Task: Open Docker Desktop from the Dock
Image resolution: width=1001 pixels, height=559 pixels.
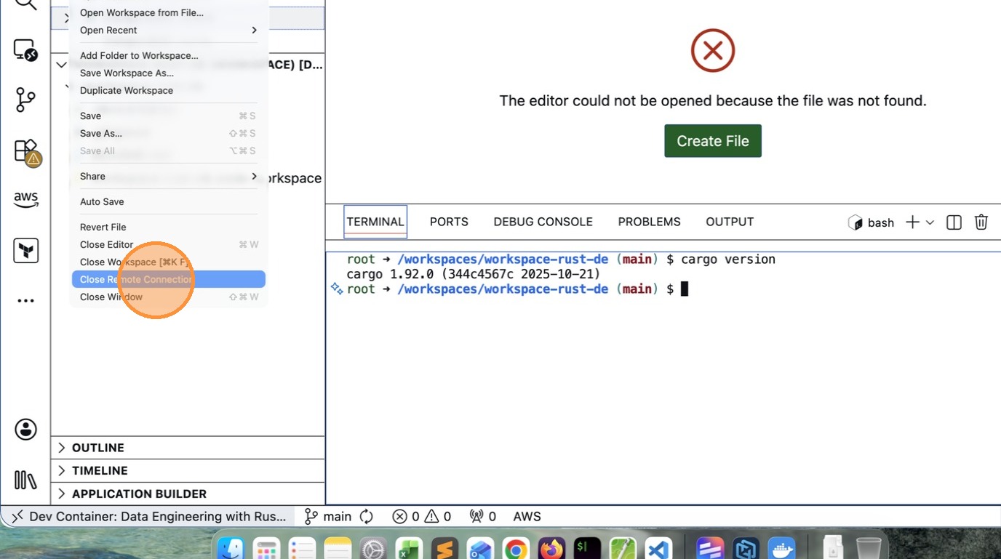Action: tap(782, 549)
